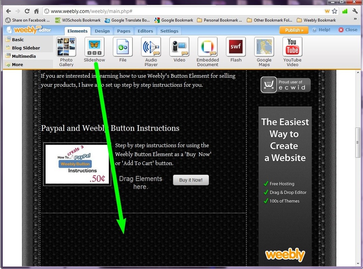Go forward using browser forward arrow
Viewport: 363px width, 269px height.
(18, 11)
